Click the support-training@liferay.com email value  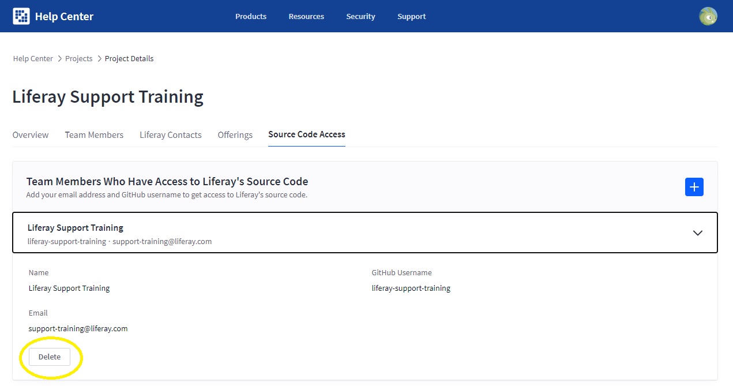coord(78,329)
